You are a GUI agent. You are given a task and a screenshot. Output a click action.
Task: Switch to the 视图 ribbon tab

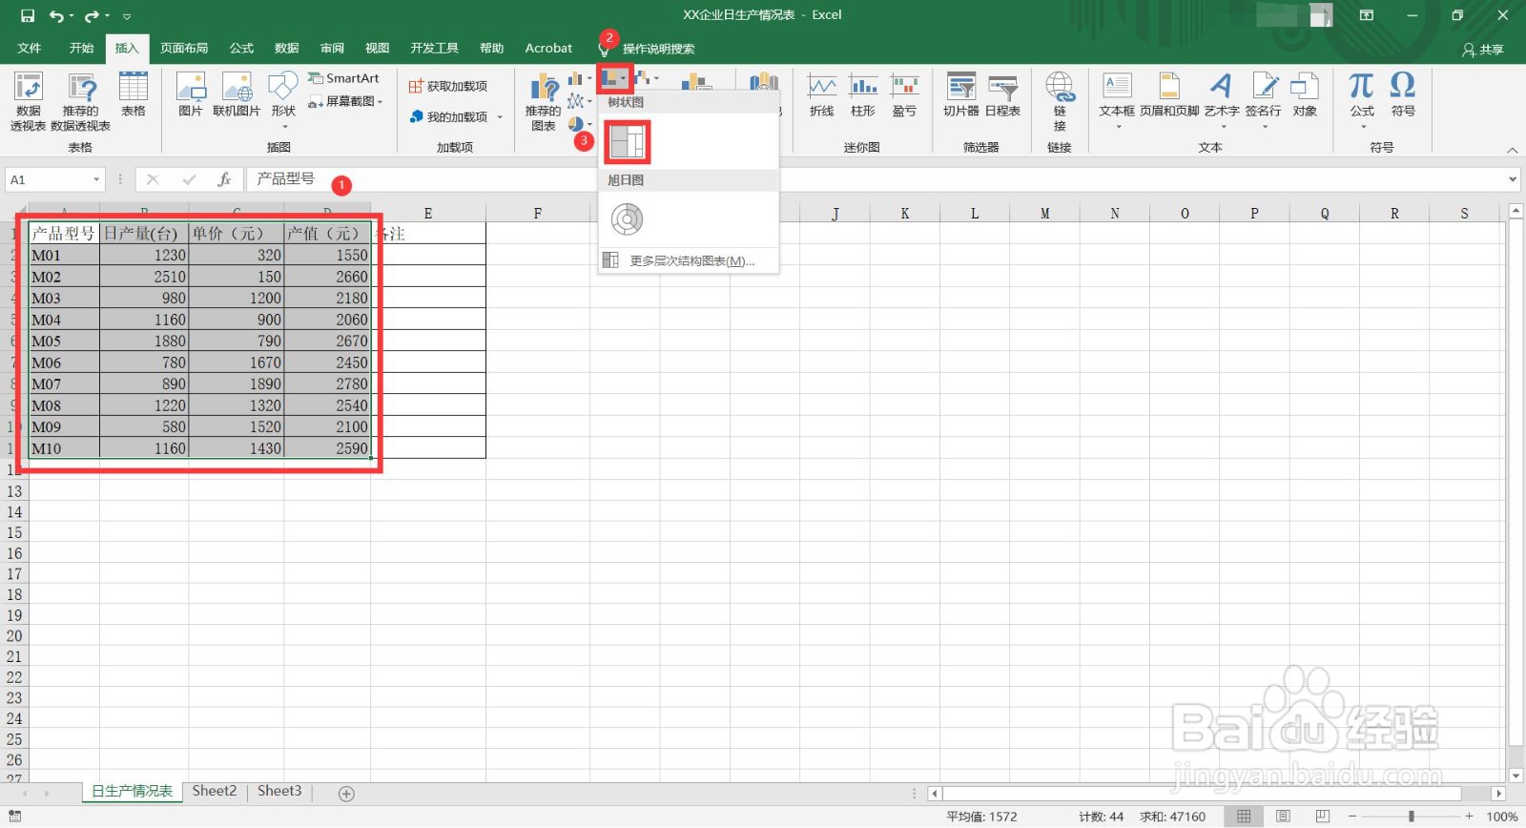point(378,48)
